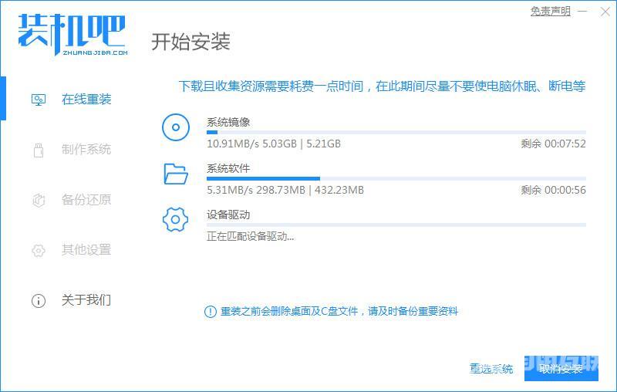This screenshot has height=392, width=617.
Task: Click the info icon beside the backup warning
Action: [210, 312]
